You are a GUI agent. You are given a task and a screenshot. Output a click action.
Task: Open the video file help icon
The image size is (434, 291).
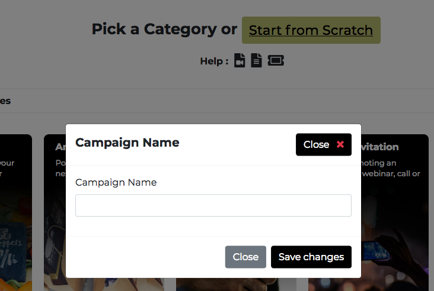[240, 60]
